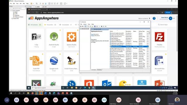
Task: Select the All Available filter tab
Action: click(34, 25)
